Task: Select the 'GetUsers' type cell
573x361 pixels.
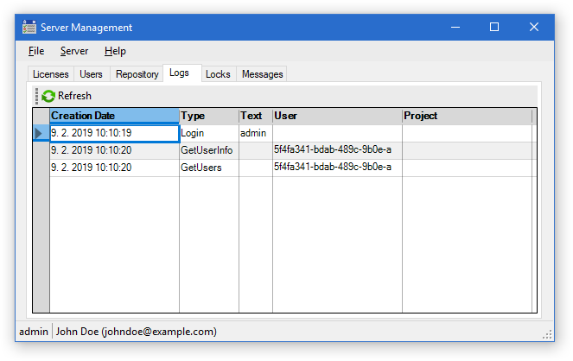Action: (x=209, y=168)
